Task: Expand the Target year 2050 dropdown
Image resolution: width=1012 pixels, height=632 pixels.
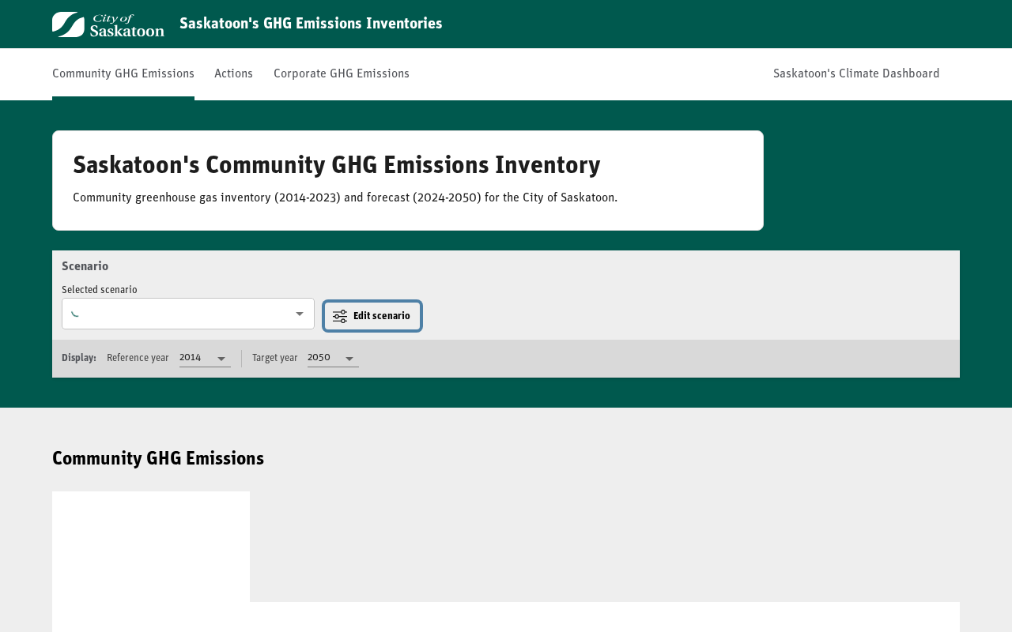Action: coord(332,358)
